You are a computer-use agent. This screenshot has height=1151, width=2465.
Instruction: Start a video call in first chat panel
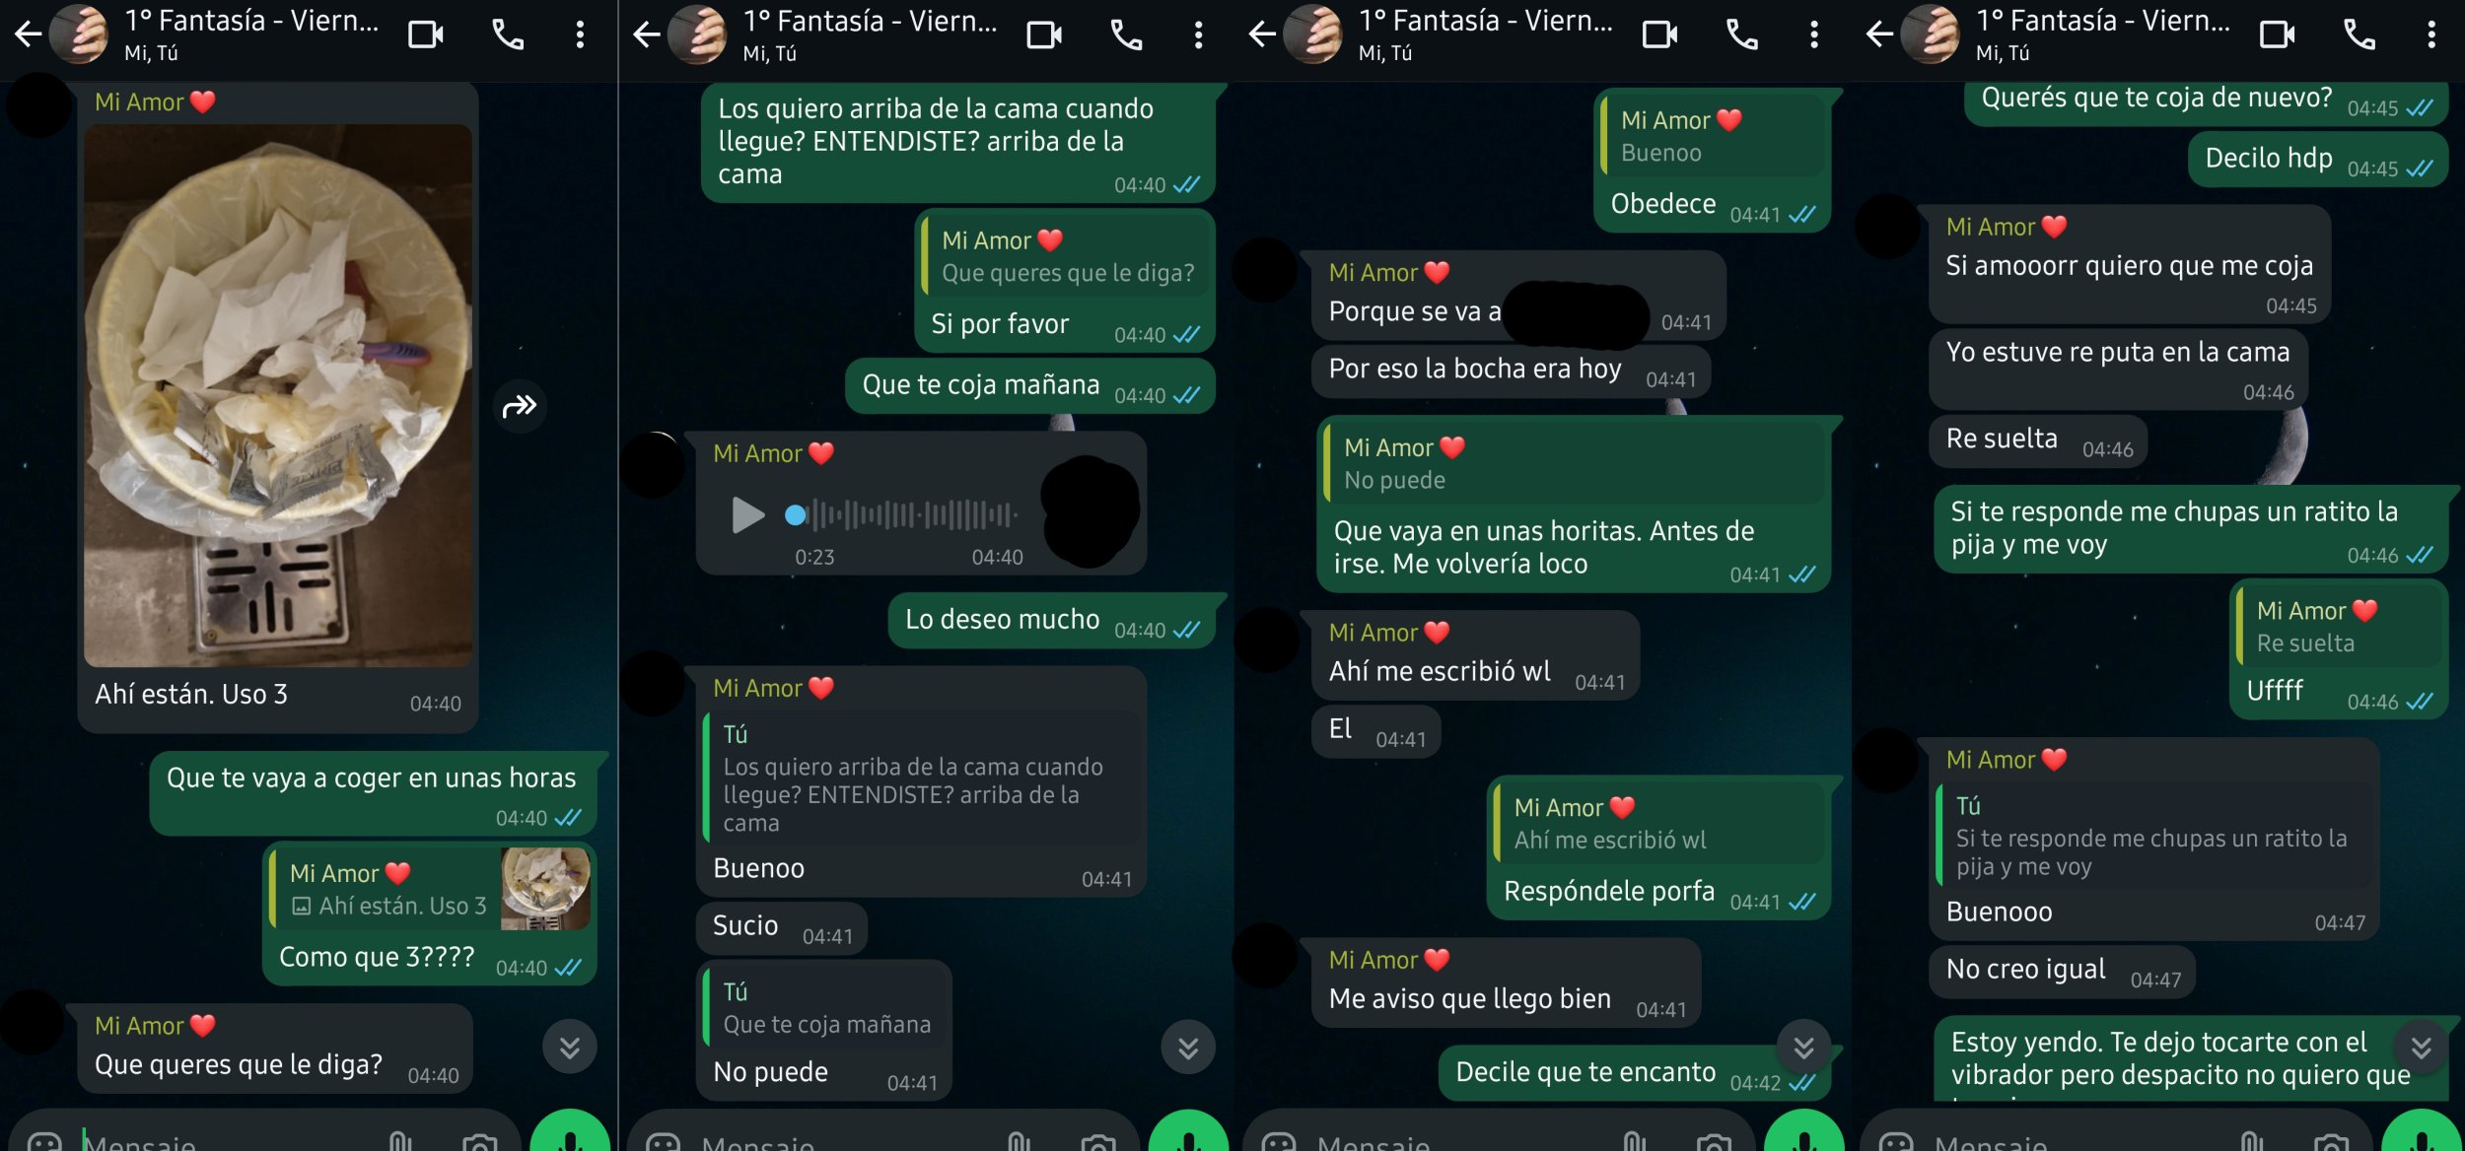tap(426, 35)
